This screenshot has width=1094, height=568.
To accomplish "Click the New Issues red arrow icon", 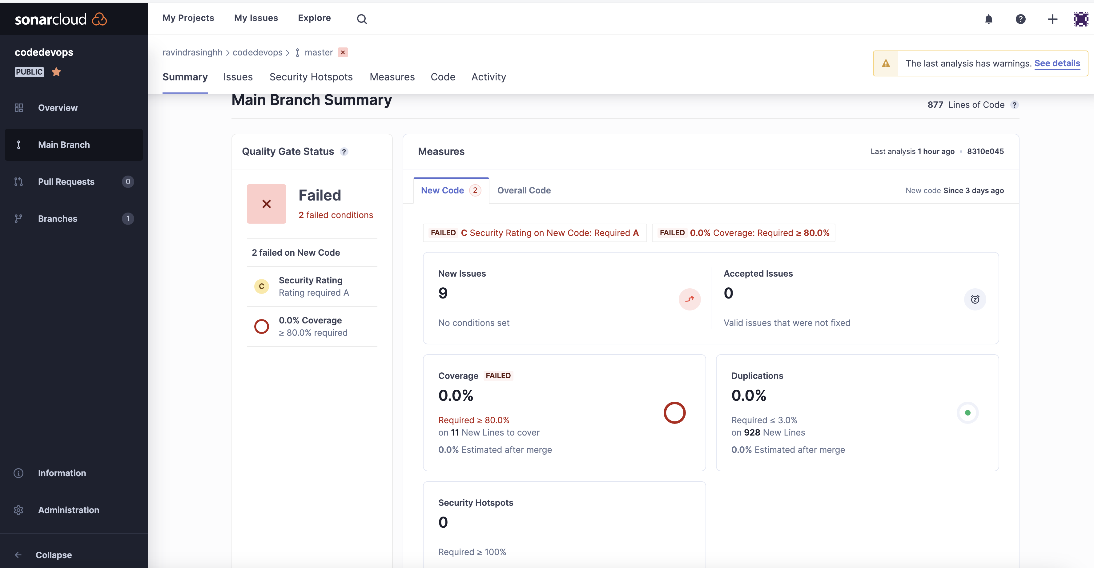I will tap(689, 299).
